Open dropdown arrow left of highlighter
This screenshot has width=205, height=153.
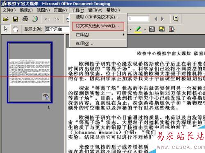coord(131,29)
